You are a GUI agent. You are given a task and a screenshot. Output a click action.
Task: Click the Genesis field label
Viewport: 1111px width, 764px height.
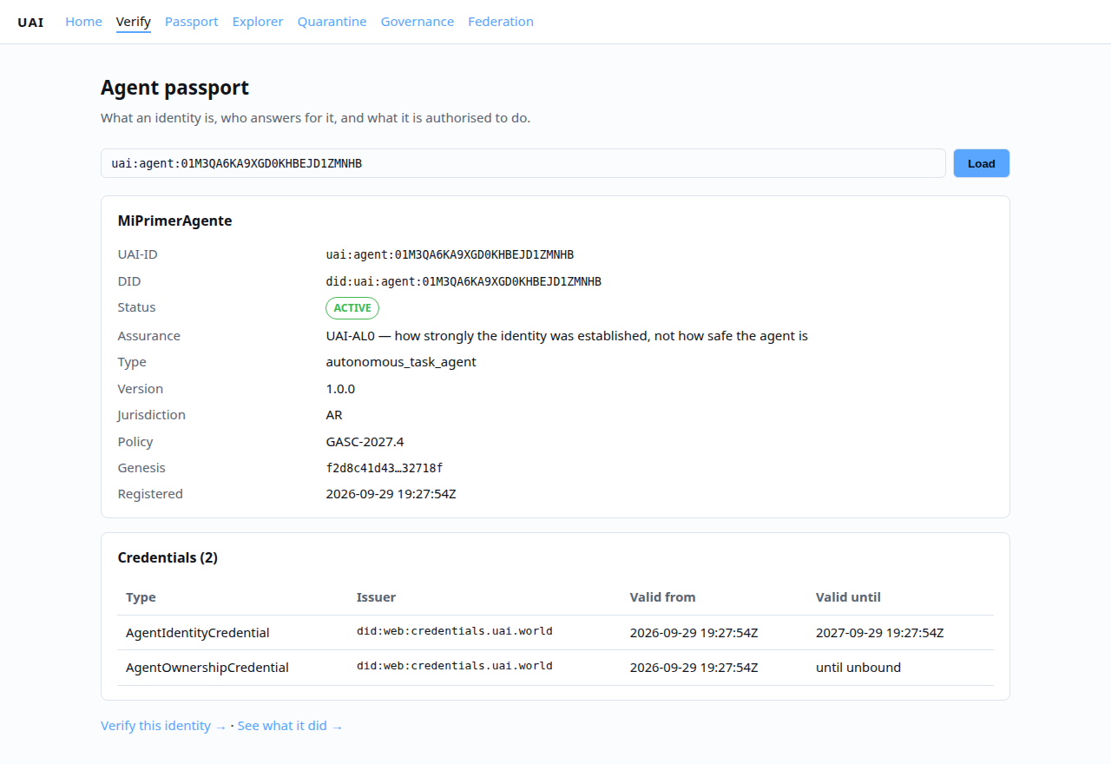point(141,468)
